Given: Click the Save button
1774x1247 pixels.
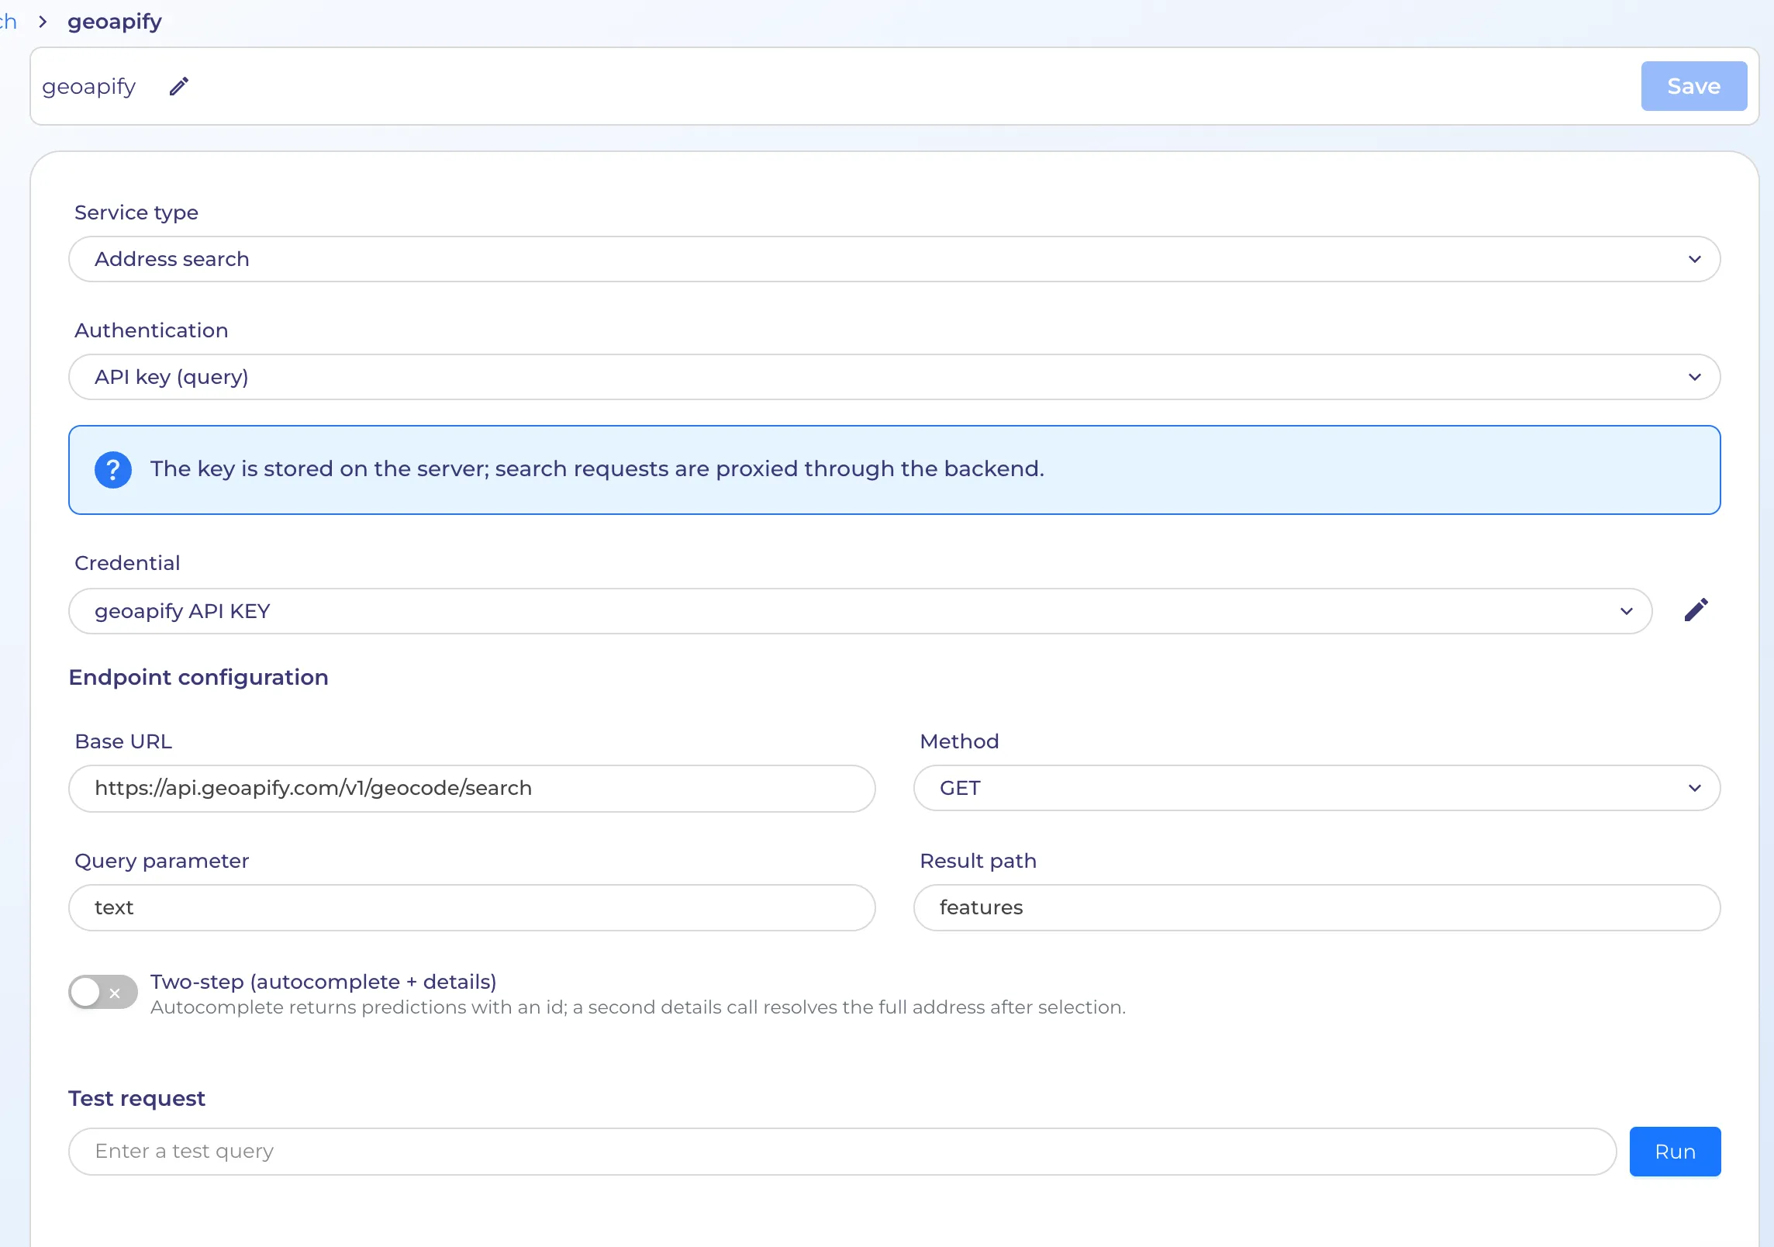Looking at the screenshot, I should click(1693, 86).
